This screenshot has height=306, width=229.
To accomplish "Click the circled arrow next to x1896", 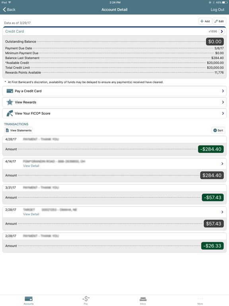I will click(221, 31).
